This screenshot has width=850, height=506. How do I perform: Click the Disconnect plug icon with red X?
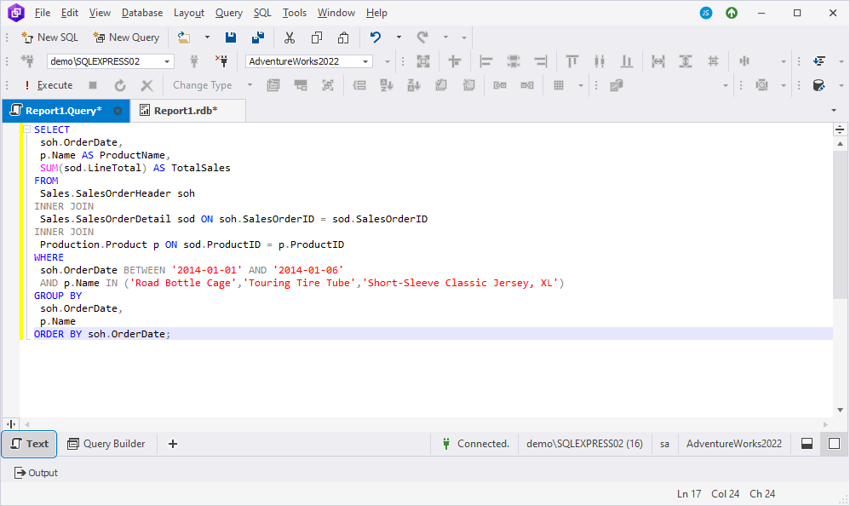coord(221,61)
